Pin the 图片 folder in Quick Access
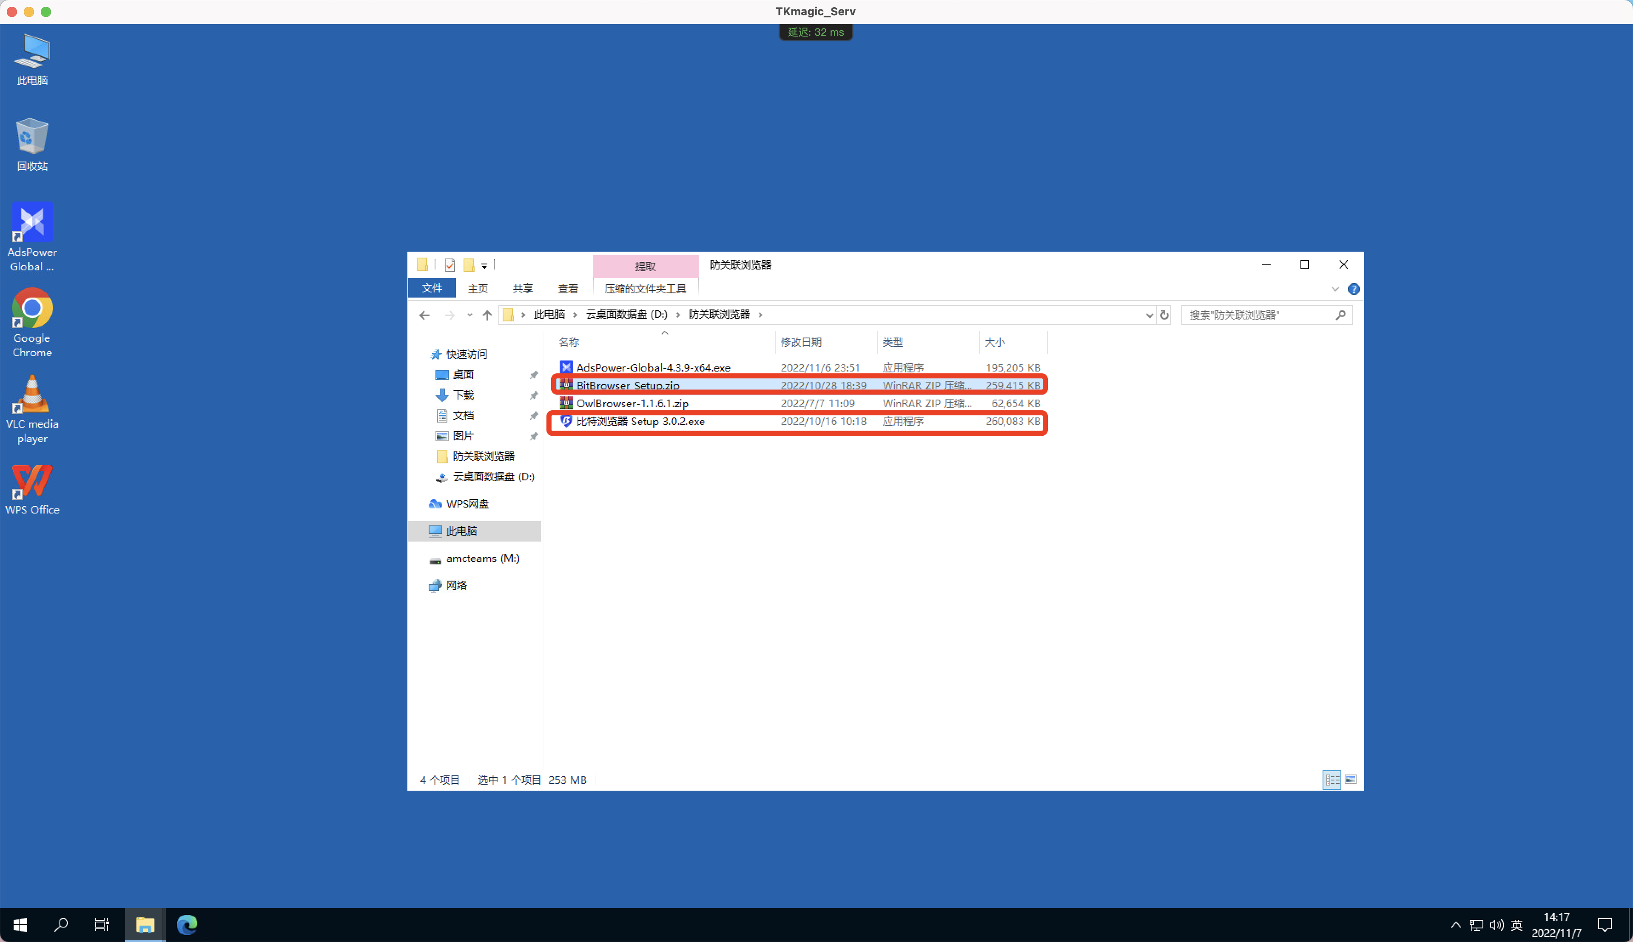 click(x=535, y=435)
